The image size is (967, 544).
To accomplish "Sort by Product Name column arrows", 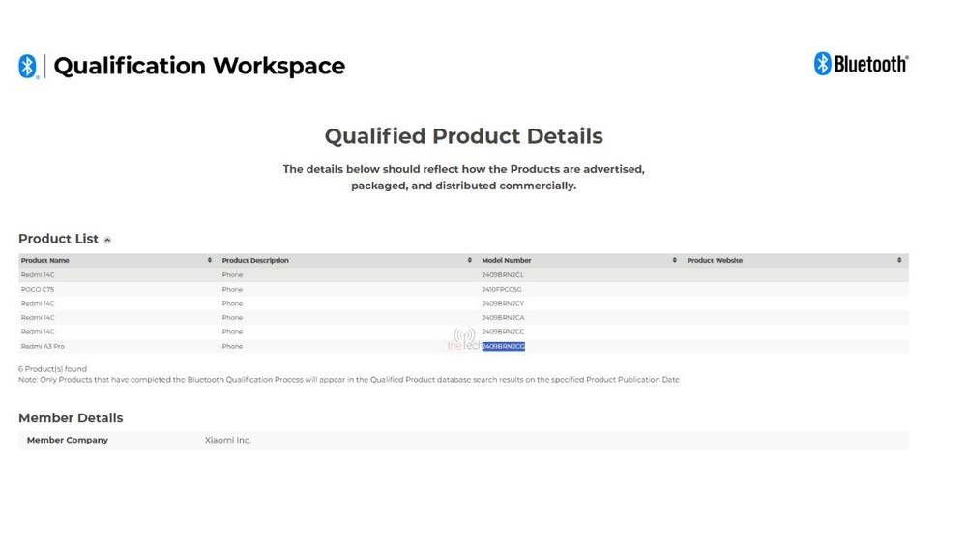I will (210, 260).
